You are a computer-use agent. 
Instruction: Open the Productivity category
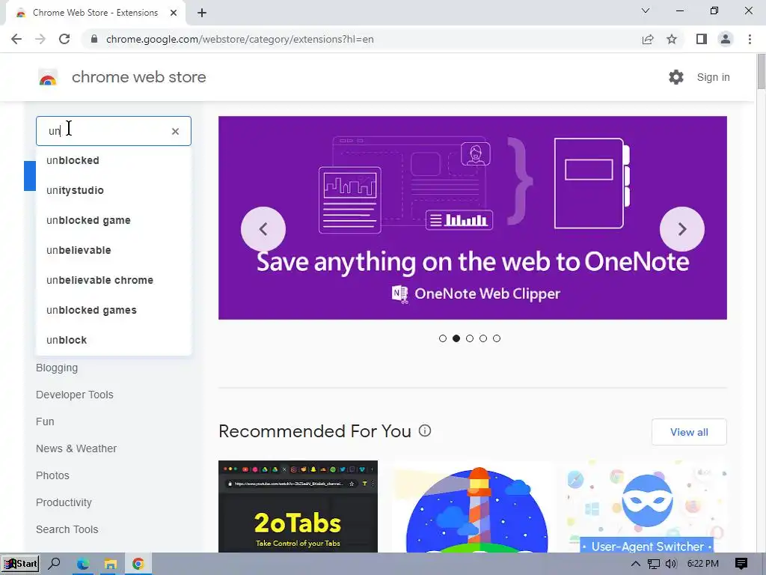64,502
